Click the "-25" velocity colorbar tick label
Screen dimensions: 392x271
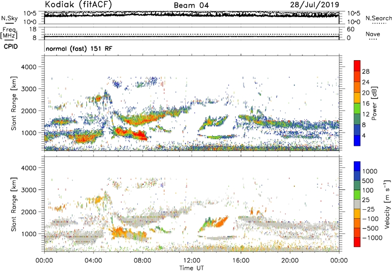coord(368,209)
